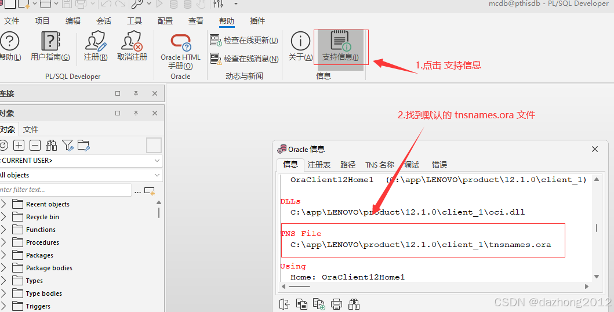Switch to the TNS 名称 tab
This screenshot has height=312, width=614.
pos(380,165)
